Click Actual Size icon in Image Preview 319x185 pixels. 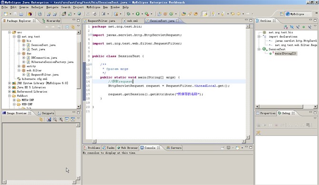tap(67, 119)
